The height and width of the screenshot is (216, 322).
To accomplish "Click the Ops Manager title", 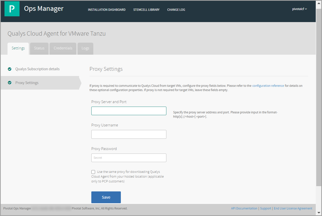I will coord(44,9).
